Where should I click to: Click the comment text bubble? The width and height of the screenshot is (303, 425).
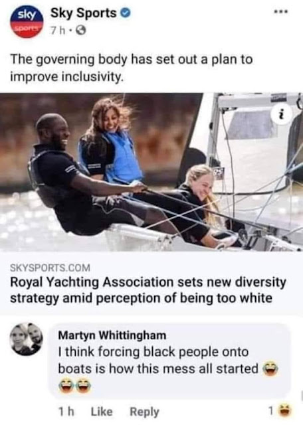pos(169,361)
